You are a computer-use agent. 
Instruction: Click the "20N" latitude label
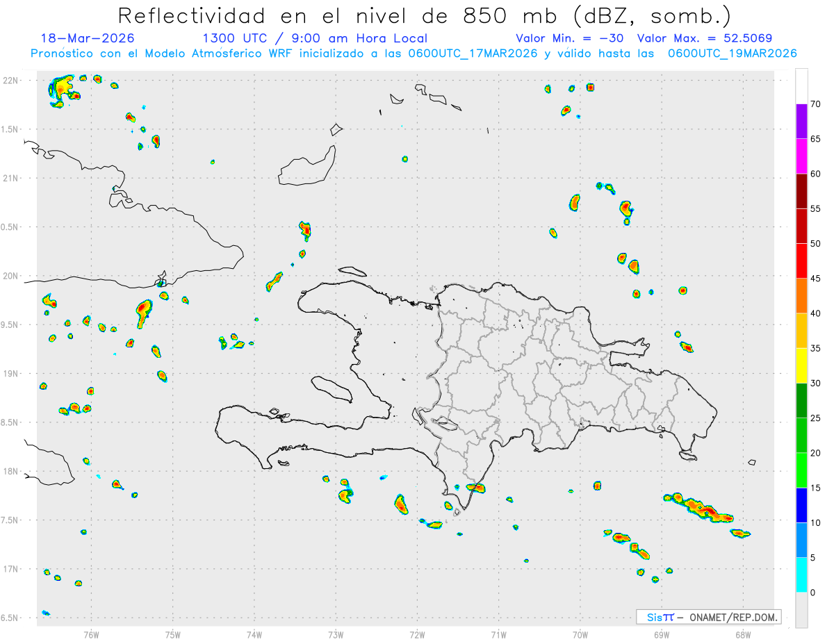tap(12, 276)
